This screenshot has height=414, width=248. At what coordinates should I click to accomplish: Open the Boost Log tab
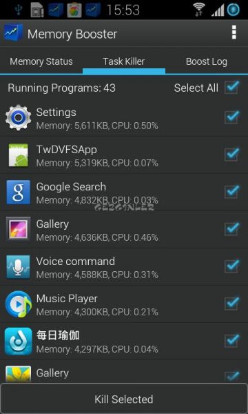tap(207, 61)
